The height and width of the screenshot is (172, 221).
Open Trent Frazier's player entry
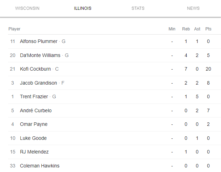34,96
